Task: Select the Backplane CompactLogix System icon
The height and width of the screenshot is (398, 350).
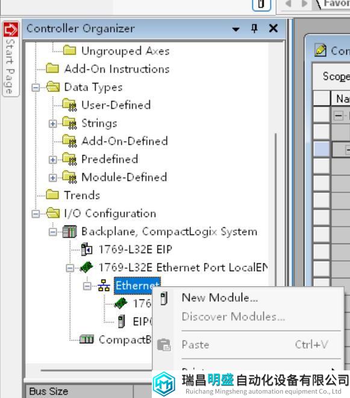Action: (70, 231)
